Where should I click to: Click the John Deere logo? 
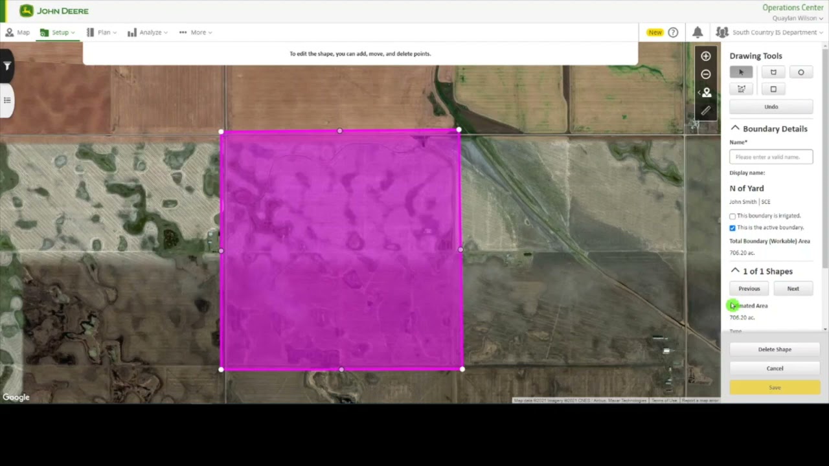coord(54,11)
